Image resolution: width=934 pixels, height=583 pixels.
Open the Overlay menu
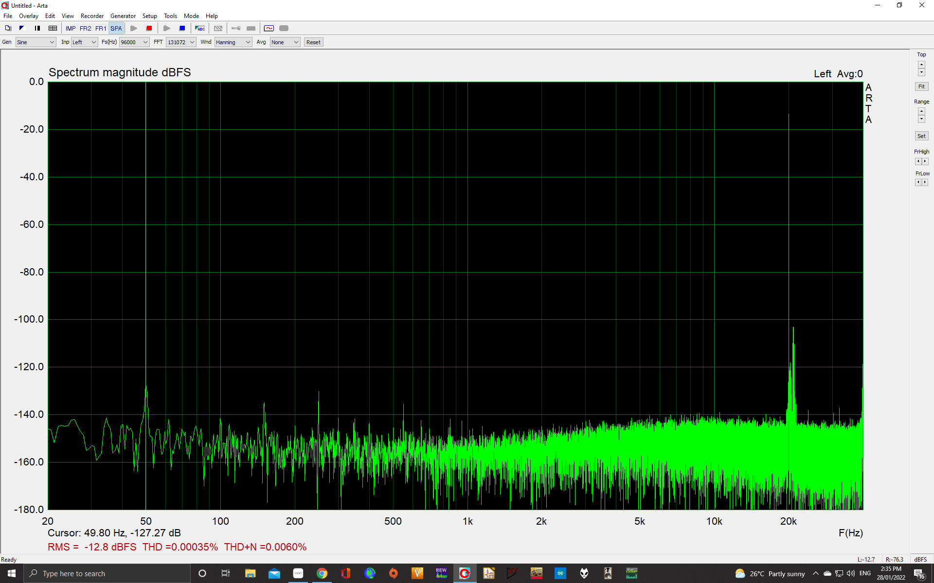[29, 16]
